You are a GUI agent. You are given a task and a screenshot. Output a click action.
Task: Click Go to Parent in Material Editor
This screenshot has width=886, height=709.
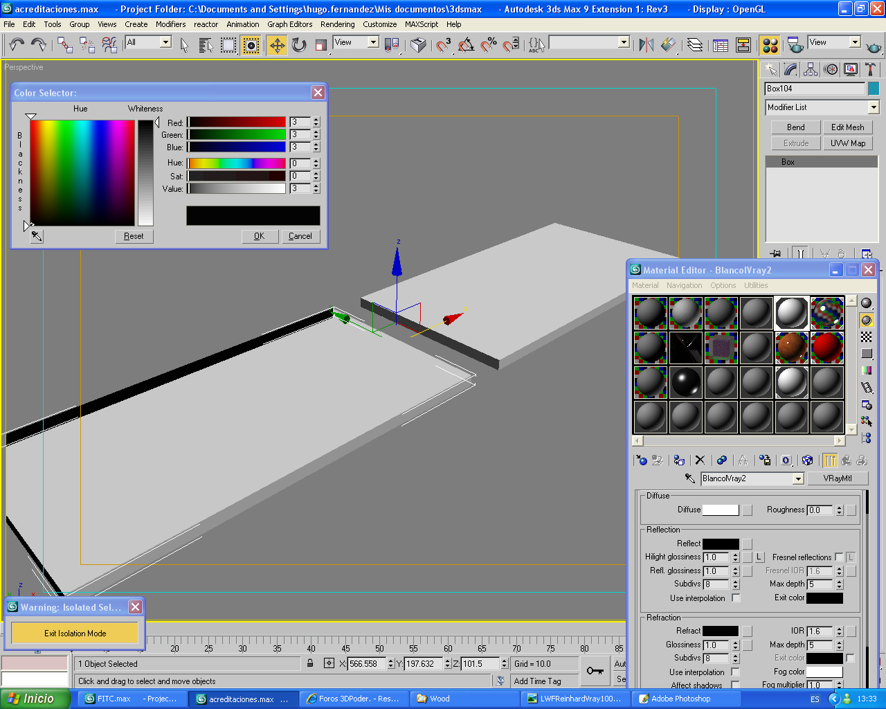click(846, 460)
